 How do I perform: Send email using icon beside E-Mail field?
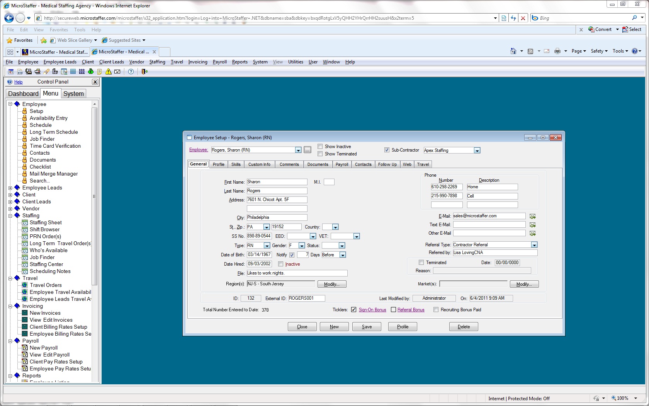coord(532,217)
